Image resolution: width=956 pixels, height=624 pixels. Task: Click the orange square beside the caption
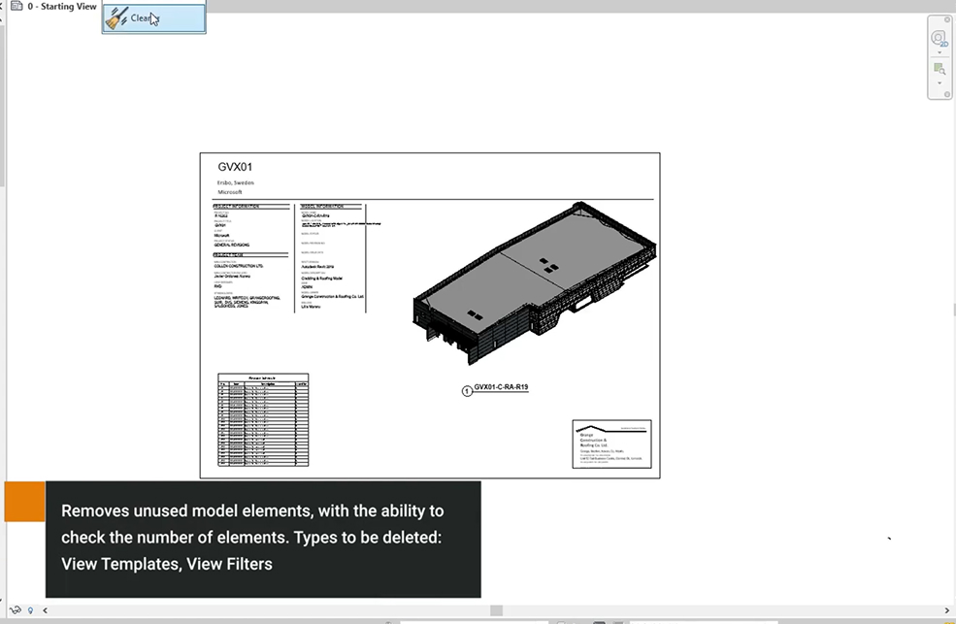pos(24,501)
